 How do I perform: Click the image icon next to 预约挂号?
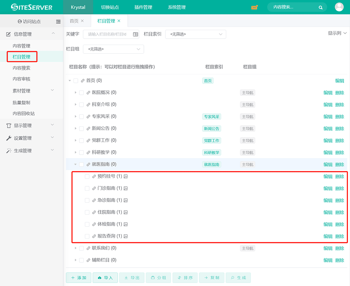click(x=126, y=176)
